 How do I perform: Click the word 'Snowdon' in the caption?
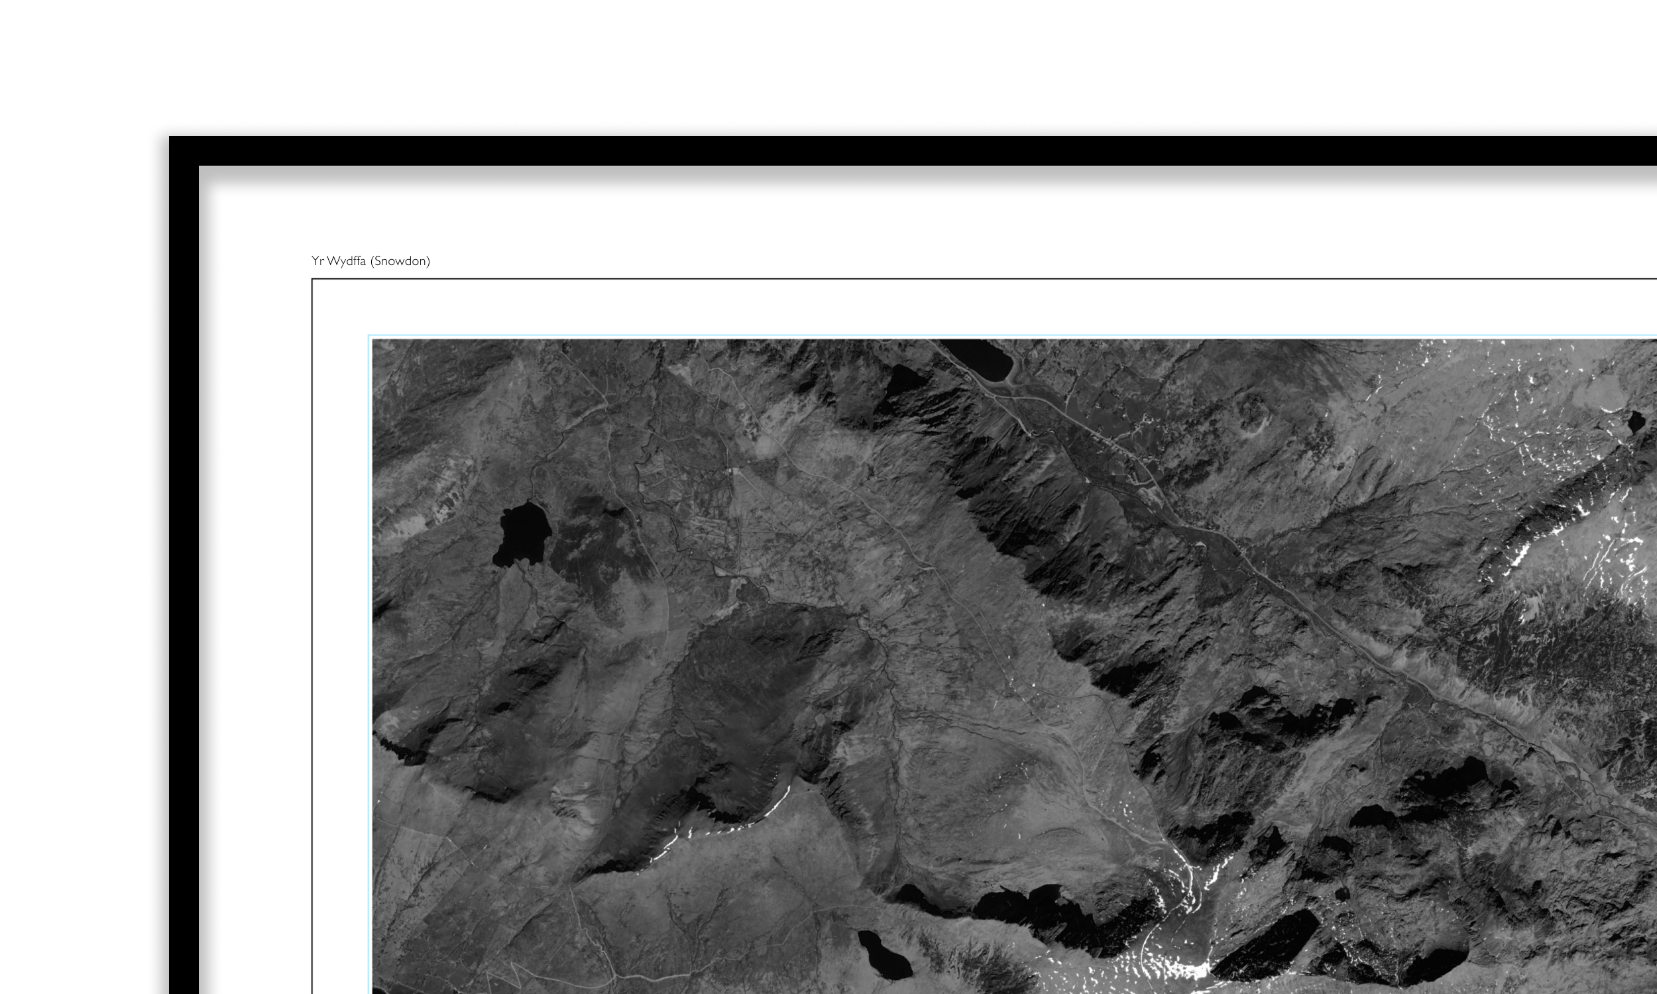[x=400, y=261]
